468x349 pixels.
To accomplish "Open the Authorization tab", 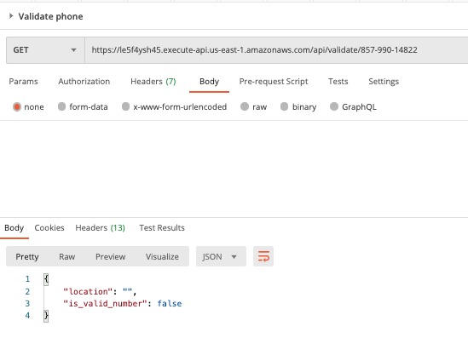I will click(x=84, y=82).
